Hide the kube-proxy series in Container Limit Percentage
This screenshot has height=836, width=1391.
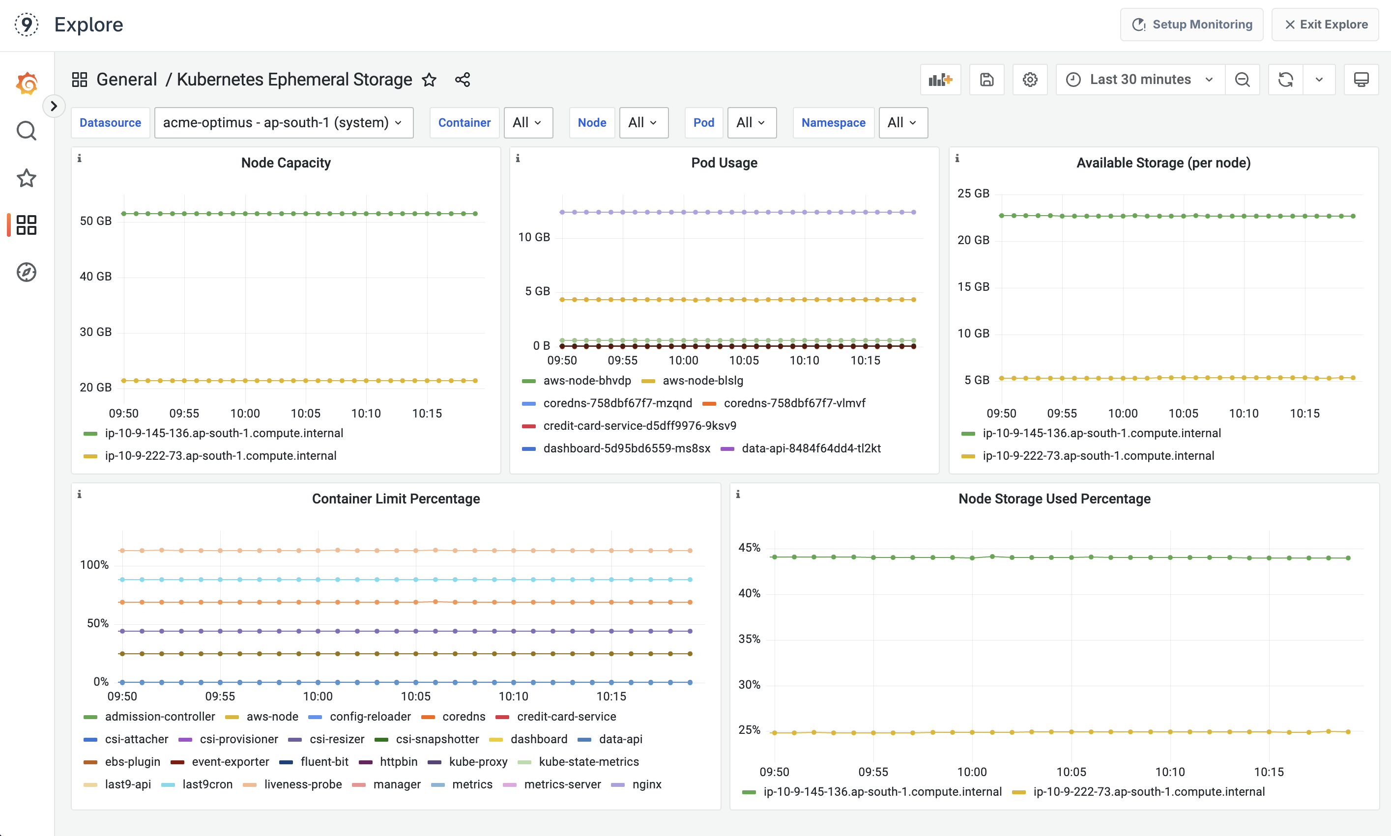pyautogui.click(x=477, y=762)
